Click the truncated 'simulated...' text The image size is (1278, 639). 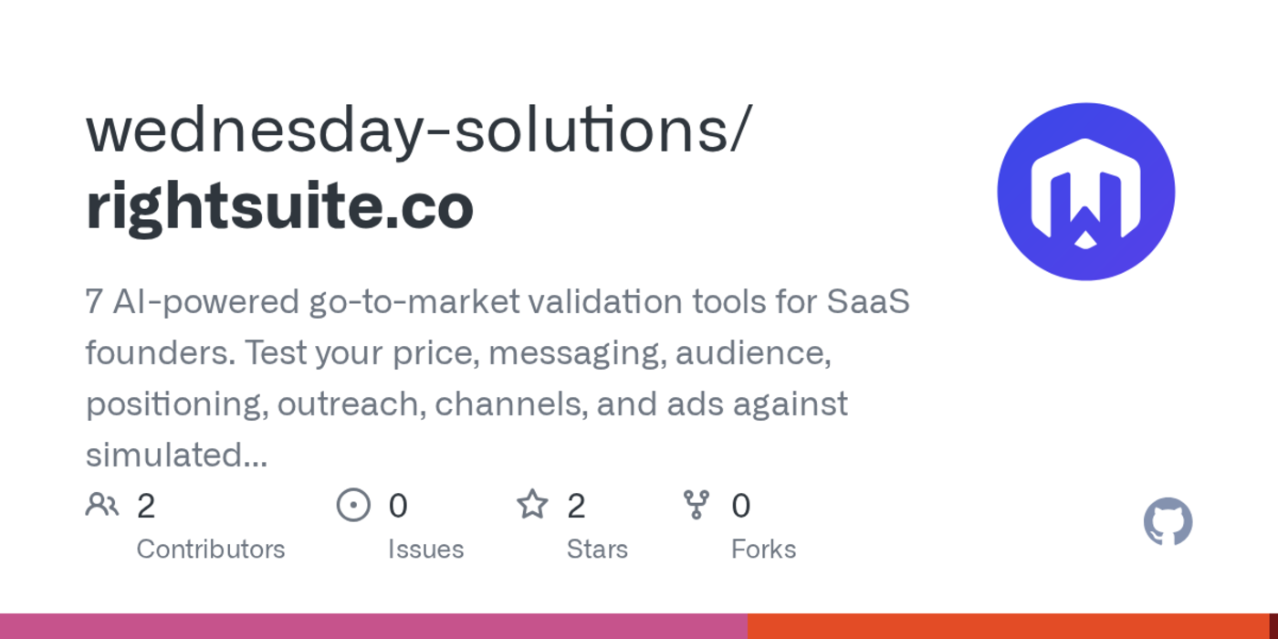point(176,454)
